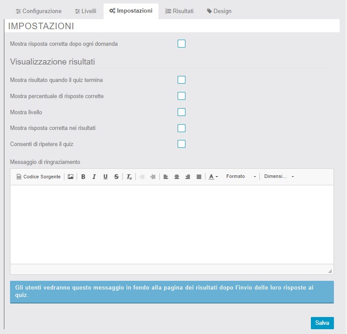
Task: Expand the Dimensione font size dropdown
Action: click(x=279, y=177)
